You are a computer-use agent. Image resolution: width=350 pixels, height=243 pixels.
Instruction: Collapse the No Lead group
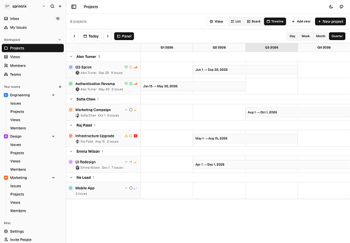[71, 178]
